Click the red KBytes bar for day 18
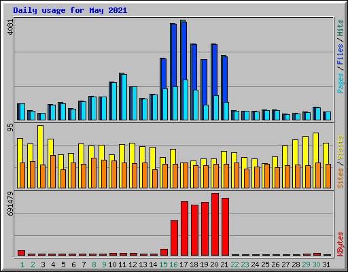This screenshot has width=348, height=272. [194, 231]
